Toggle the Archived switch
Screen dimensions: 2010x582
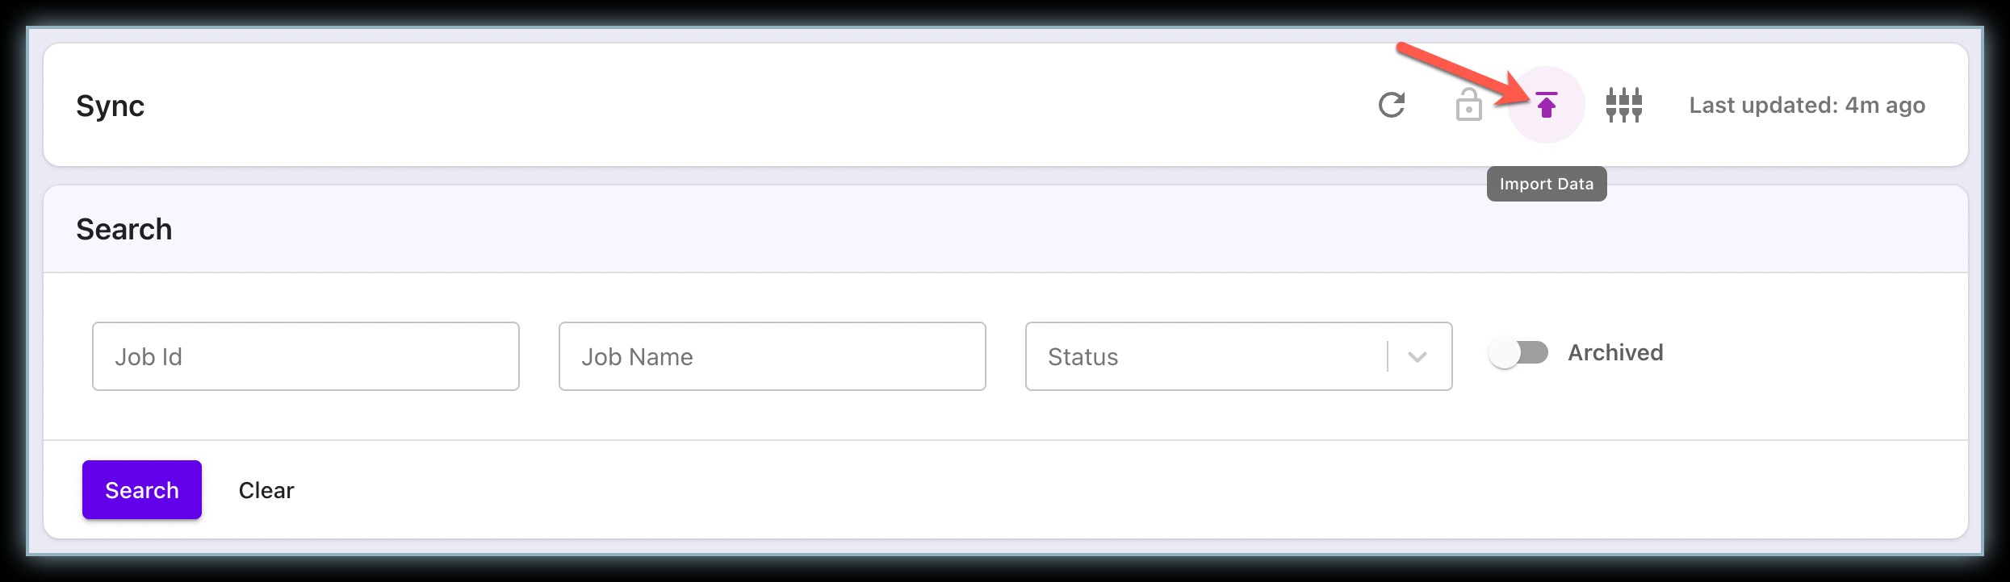click(1518, 353)
